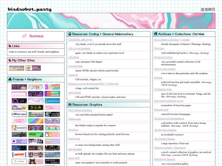Image resolution: width=222 pixels, height=166 pixels.
Task: Open the 'CSS/HTML Table Styler' link
Action: pyautogui.click(x=80, y=39)
